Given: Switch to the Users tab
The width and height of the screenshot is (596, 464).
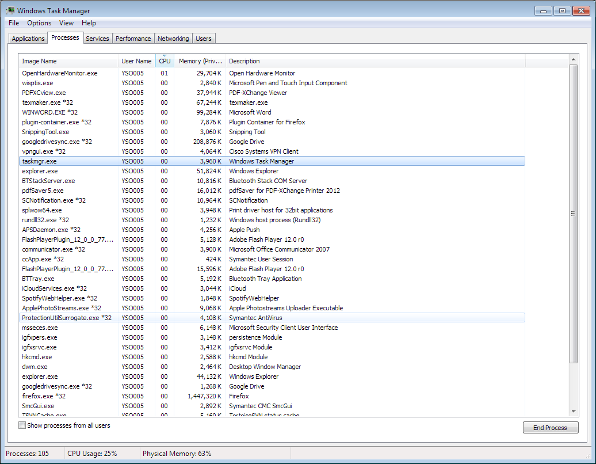Looking at the screenshot, I should [x=203, y=39].
